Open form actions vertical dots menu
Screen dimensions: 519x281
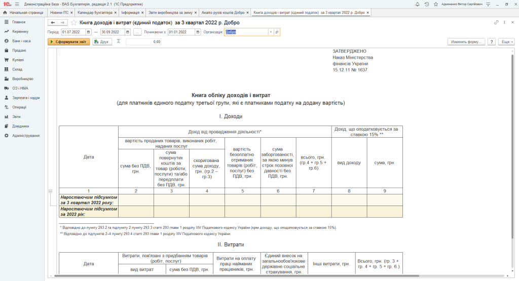click(x=504, y=22)
